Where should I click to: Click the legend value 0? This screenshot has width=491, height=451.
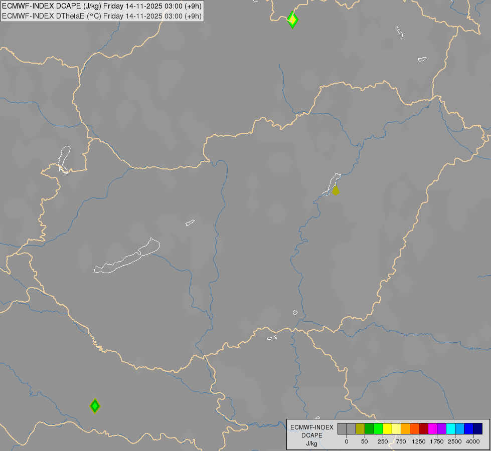(347, 441)
